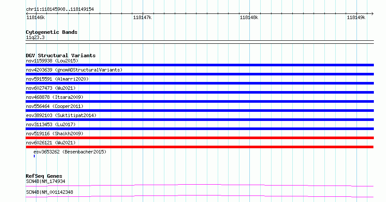Click the chr11:118145908..118149154 coordinates text
The height and width of the screenshot is (202, 386).
coord(60,10)
